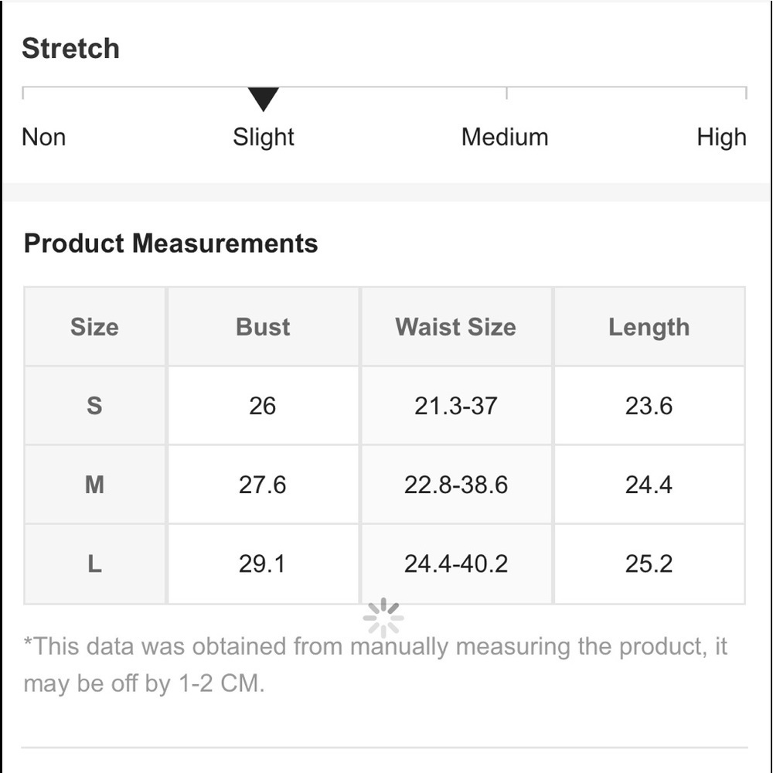
Task: Click bust value 27.6 cell
Action: 264,485
